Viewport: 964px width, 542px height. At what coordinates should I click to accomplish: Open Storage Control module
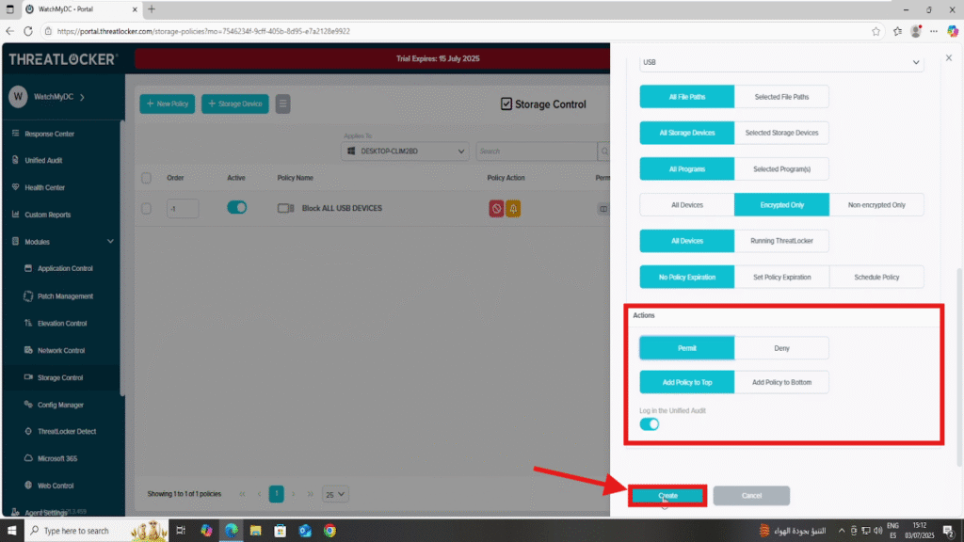(59, 377)
